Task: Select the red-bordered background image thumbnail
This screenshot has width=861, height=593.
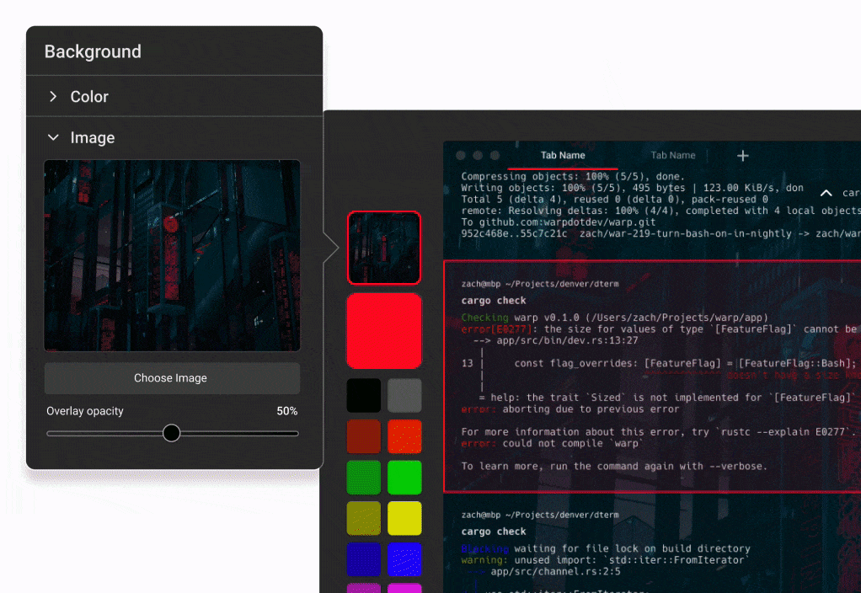Action: coord(383,247)
